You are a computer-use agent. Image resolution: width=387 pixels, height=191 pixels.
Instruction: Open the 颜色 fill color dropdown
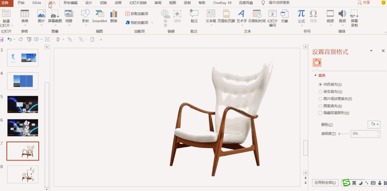[374, 124]
